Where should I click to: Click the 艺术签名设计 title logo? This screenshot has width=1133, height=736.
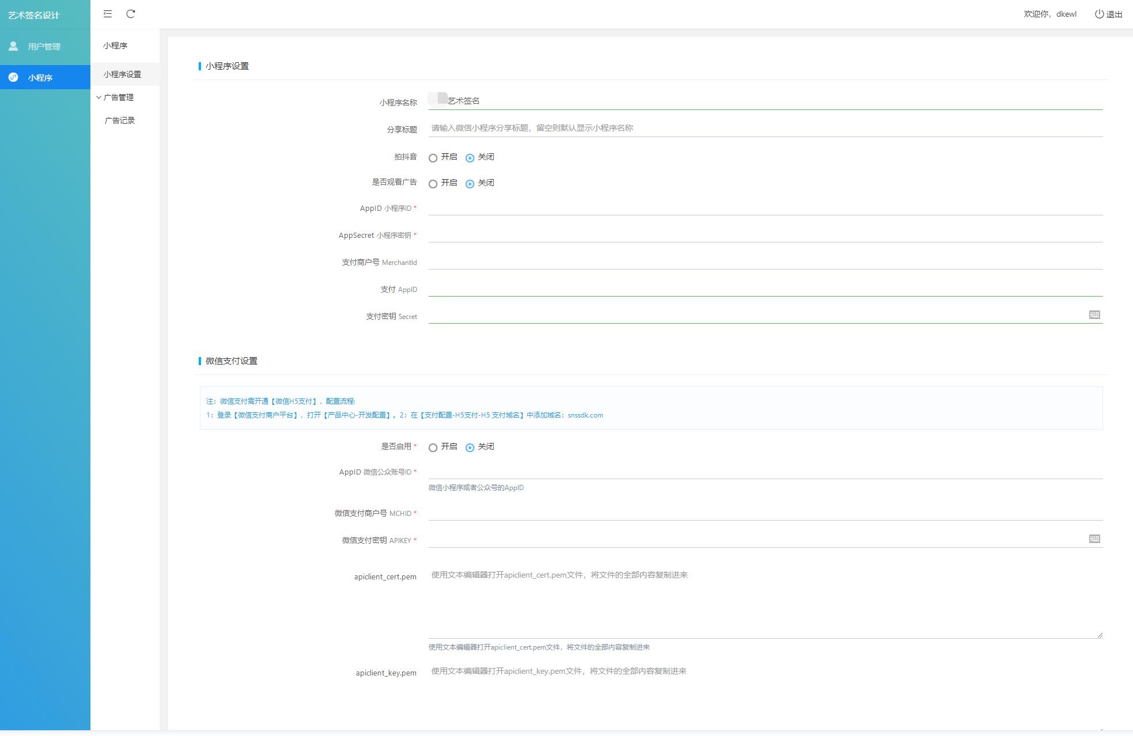[34, 15]
